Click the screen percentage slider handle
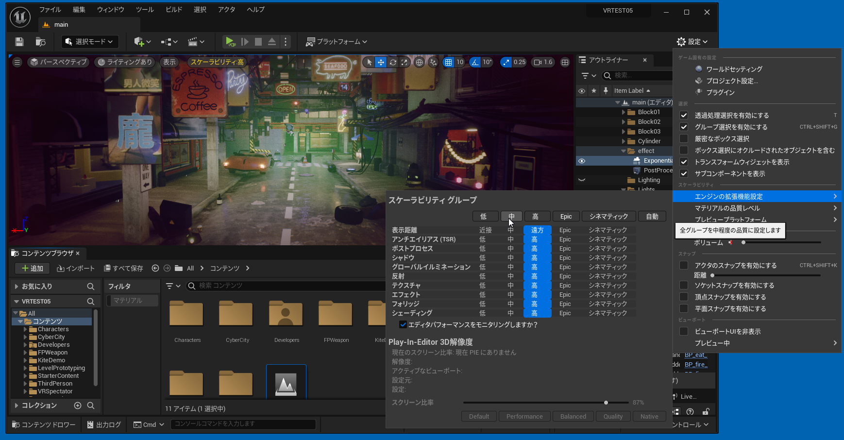This screenshot has width=844, height=440. coord(606,403)
